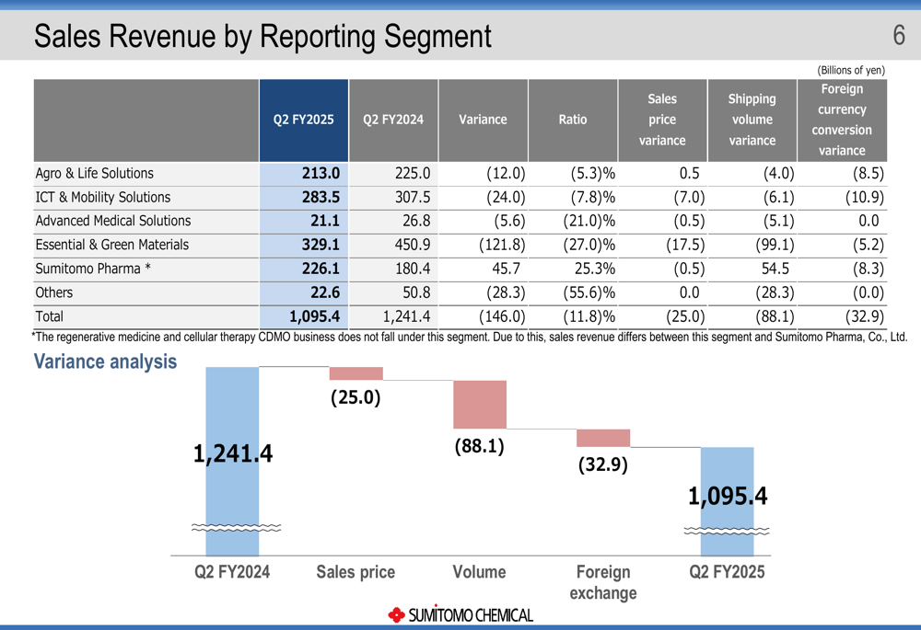Click the Variance analysis heading
This screenshot has width=921, height=630.
tap(105, 361)
